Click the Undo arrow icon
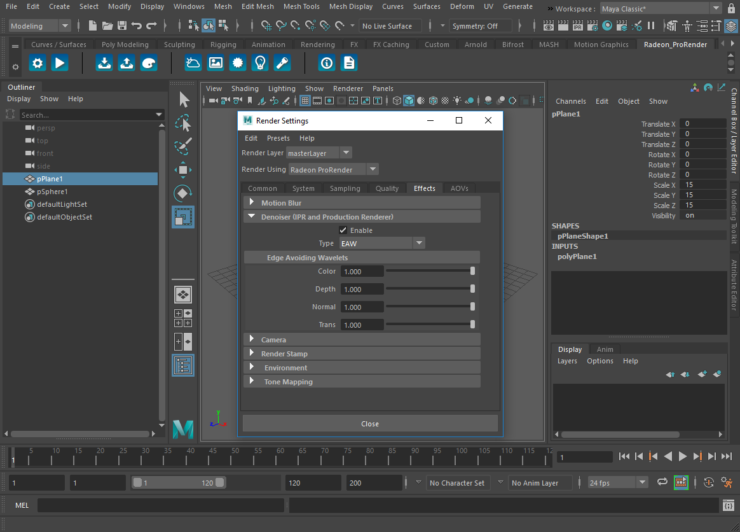Screen dimensions: 740x532 137,25
